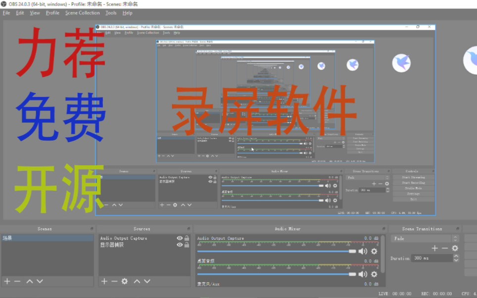Add a new scene with the plus button
477x298 pixels.
click(9, 281)
